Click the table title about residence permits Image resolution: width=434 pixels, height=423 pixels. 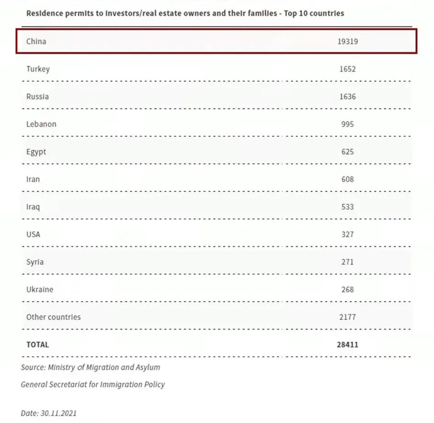click(185, 13)
